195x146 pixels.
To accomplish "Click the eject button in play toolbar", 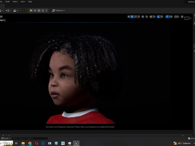I will [43, 11].
